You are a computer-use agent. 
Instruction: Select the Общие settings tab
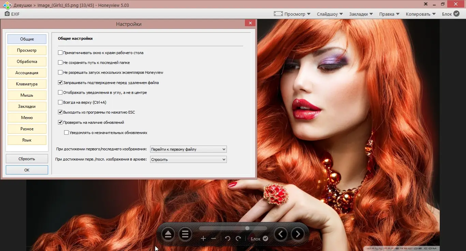(27, 39)
